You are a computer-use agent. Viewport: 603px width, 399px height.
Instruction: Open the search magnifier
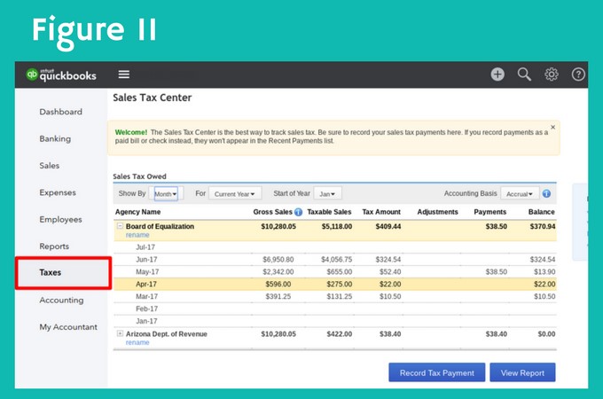(x=524, y=74)
